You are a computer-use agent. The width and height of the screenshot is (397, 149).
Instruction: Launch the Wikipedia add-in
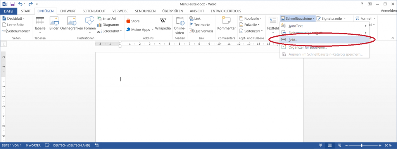(163, 24)
